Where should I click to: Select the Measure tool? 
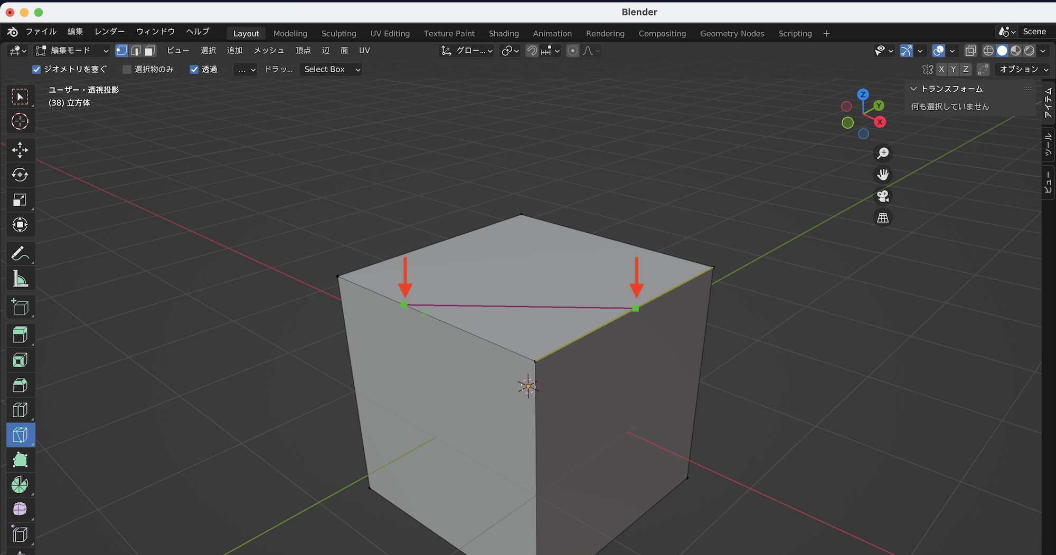tap(20, 279)
